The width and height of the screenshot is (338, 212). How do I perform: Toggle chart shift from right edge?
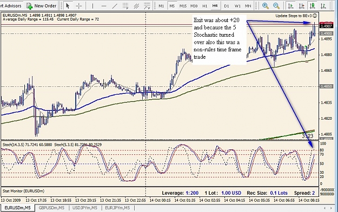click(302, 6)
